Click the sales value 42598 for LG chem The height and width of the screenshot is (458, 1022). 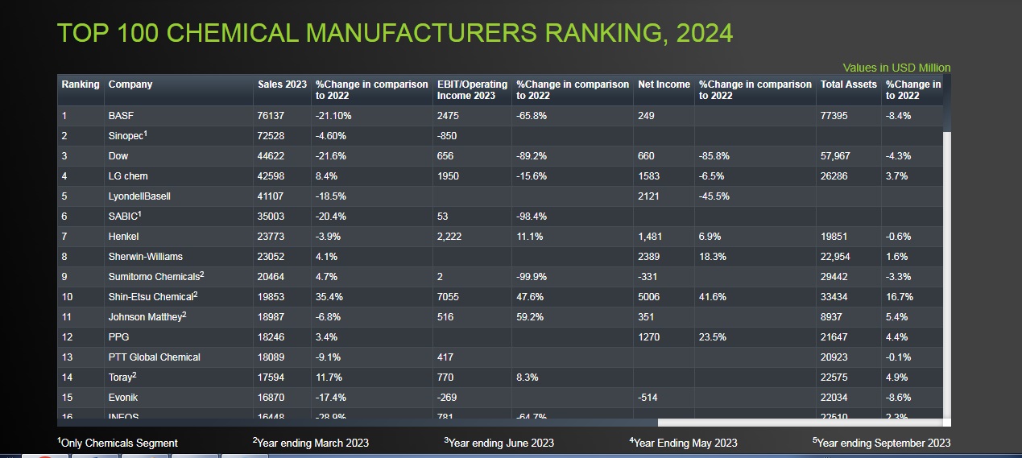point(271,176)
